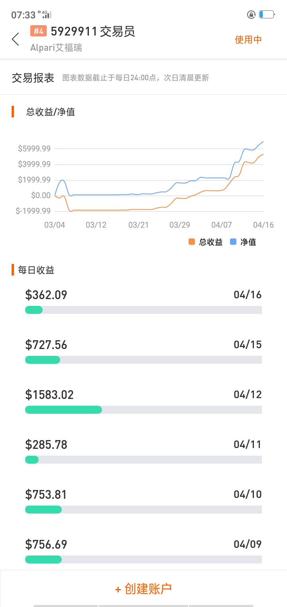Tap the 04/12 $1583.02 progress bar
This screenshot has width=287, height=607.
(143, 410)
